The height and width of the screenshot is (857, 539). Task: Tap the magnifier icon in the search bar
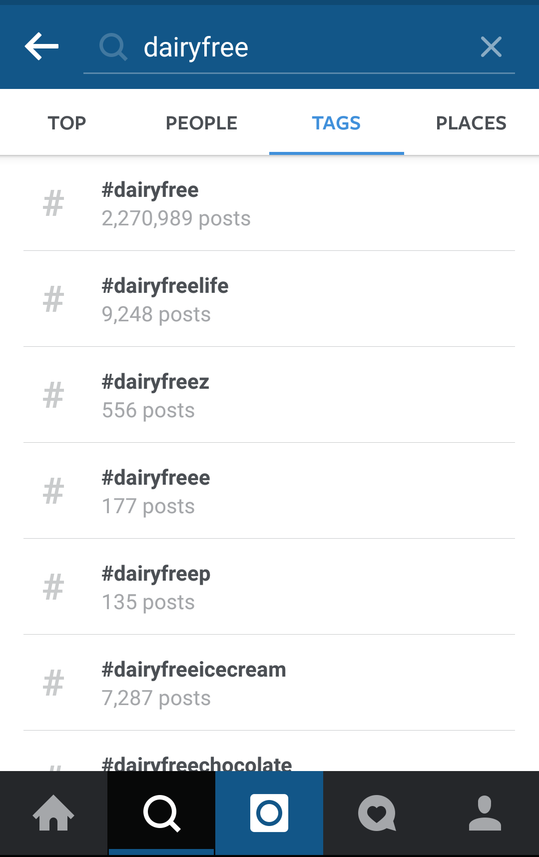[x=113, y=47]
